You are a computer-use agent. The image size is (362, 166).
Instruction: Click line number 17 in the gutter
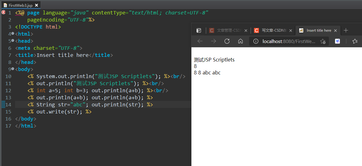8,126
